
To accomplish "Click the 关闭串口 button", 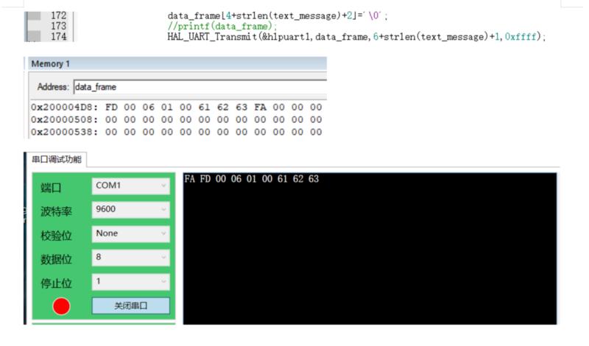I will tap(131, 306).
